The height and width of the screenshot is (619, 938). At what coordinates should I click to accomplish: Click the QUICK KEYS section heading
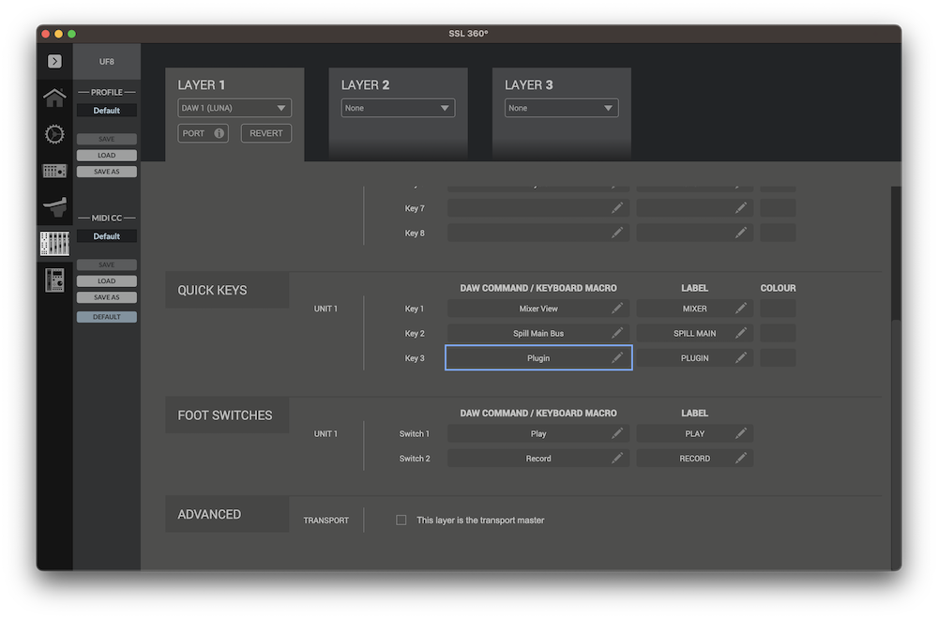pos(212,291)
